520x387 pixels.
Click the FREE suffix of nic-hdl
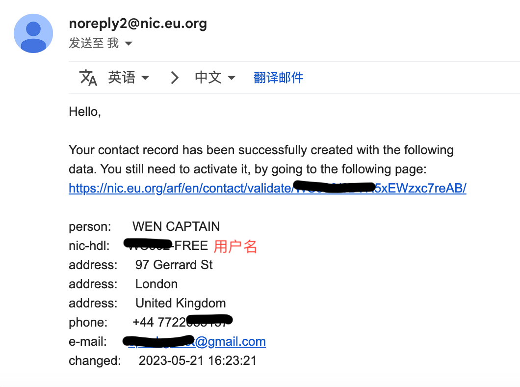tap(191, 246)
